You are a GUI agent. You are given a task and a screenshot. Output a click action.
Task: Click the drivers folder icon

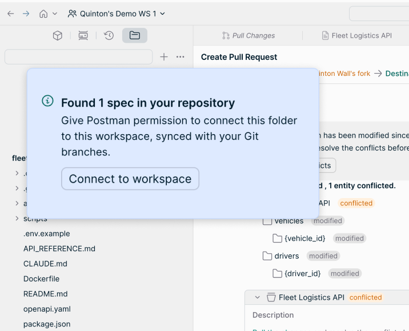pyautogui.click(x=267, y=256)
